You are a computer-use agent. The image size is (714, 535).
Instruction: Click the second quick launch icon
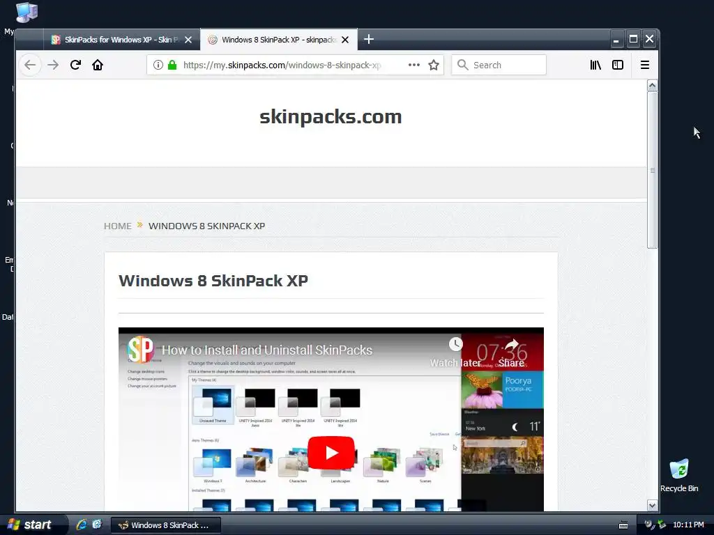[x=97, y=525]
